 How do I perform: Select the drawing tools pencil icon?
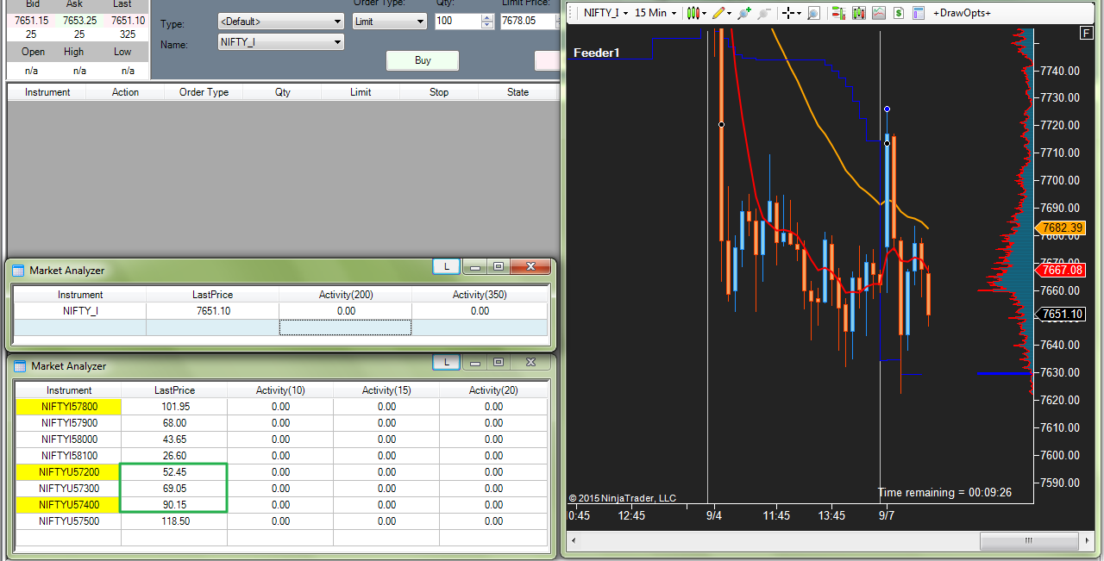(x=718, y=13)
